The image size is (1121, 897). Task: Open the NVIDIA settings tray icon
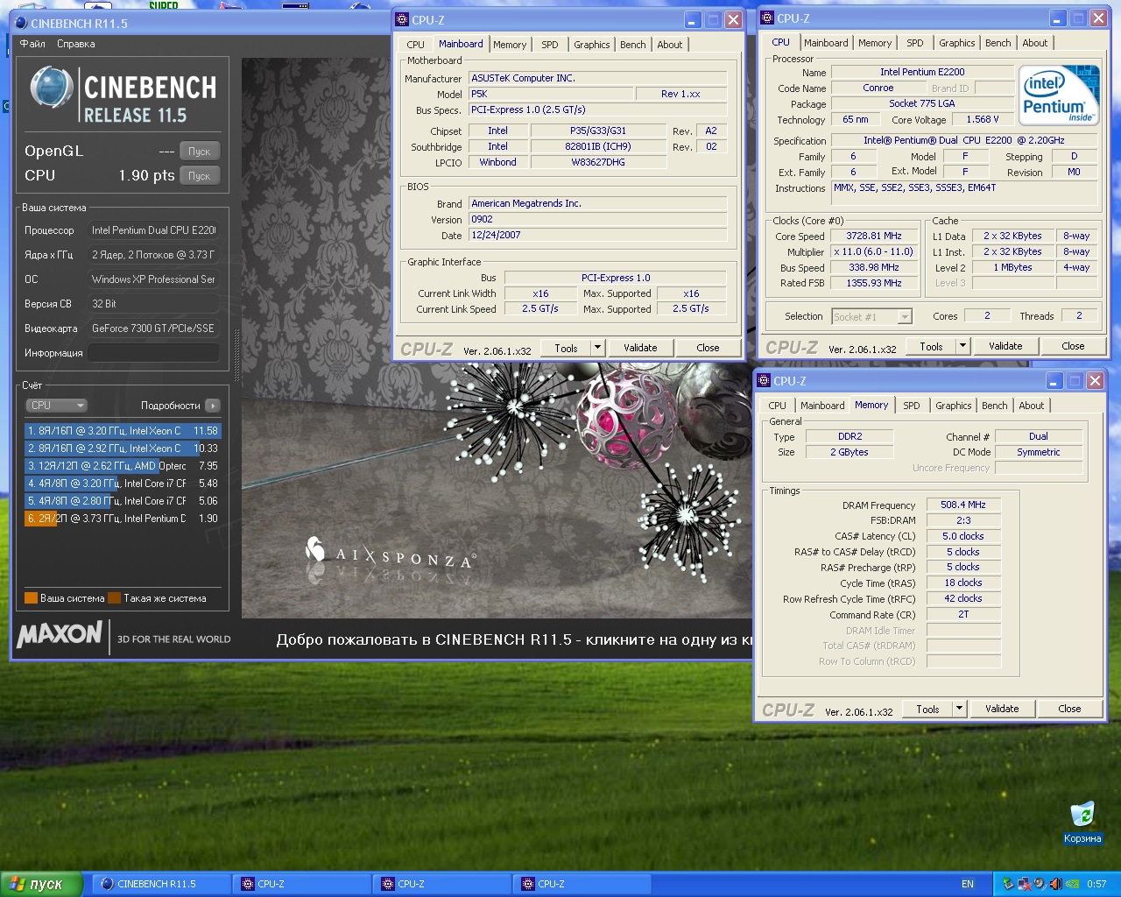coord(1072,884)
